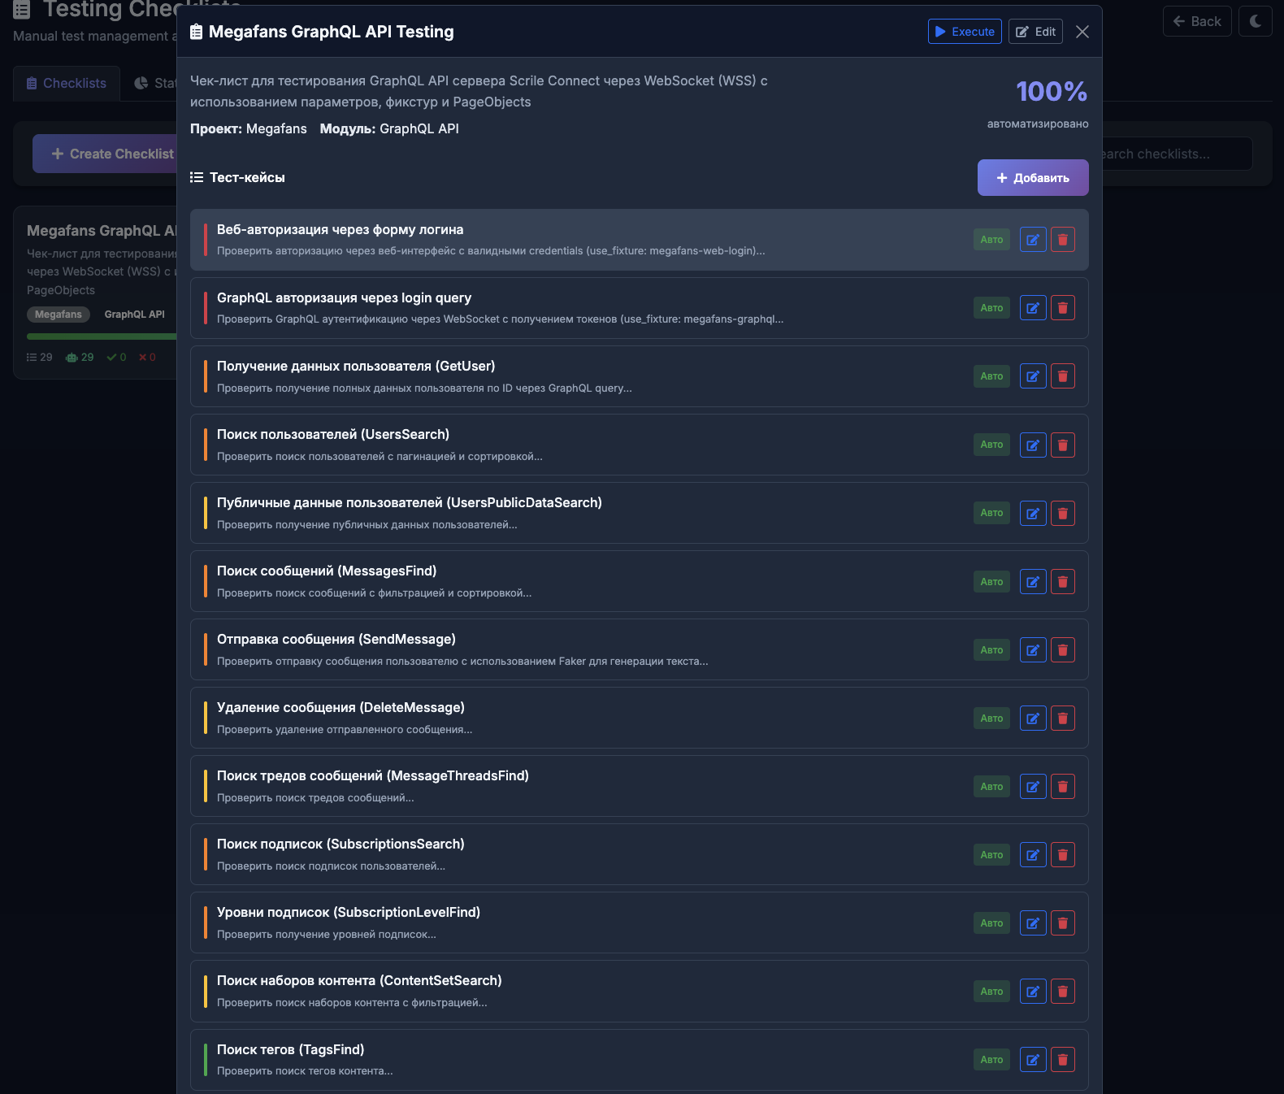Click the Авто badge on TagsFind row
The image size is (1284, 1094).
pyautogui.click(x=991, y=1059)
